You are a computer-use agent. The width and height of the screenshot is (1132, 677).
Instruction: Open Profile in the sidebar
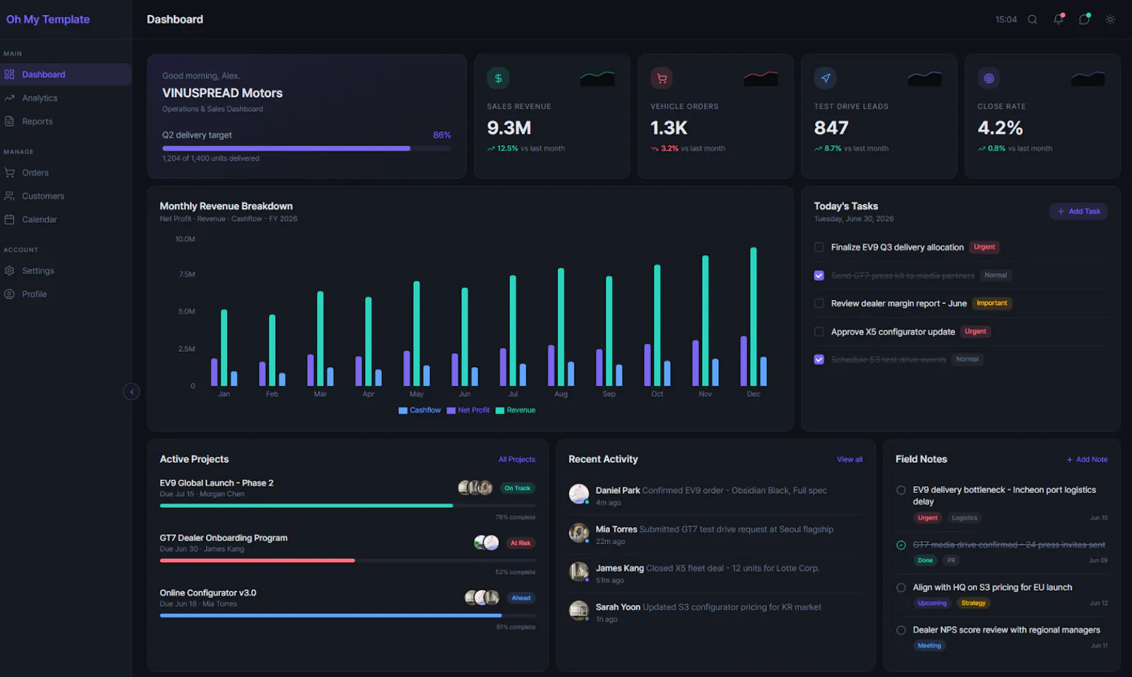(x=66, y=294)
